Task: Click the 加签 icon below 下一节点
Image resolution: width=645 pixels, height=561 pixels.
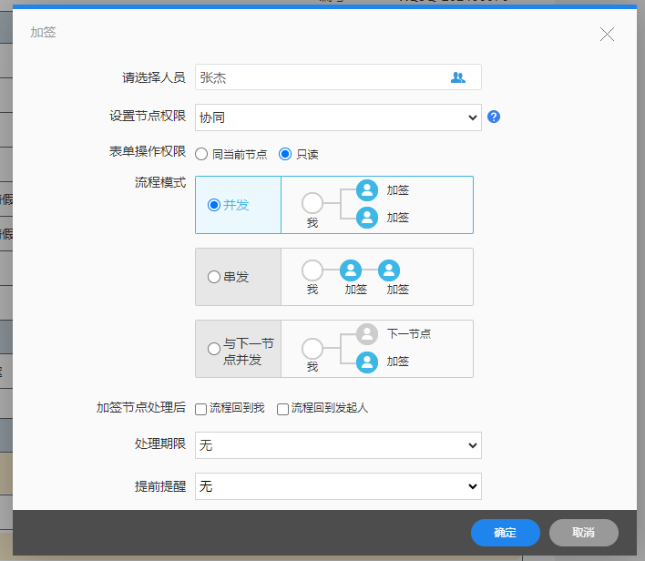Action: coord(367,362)
